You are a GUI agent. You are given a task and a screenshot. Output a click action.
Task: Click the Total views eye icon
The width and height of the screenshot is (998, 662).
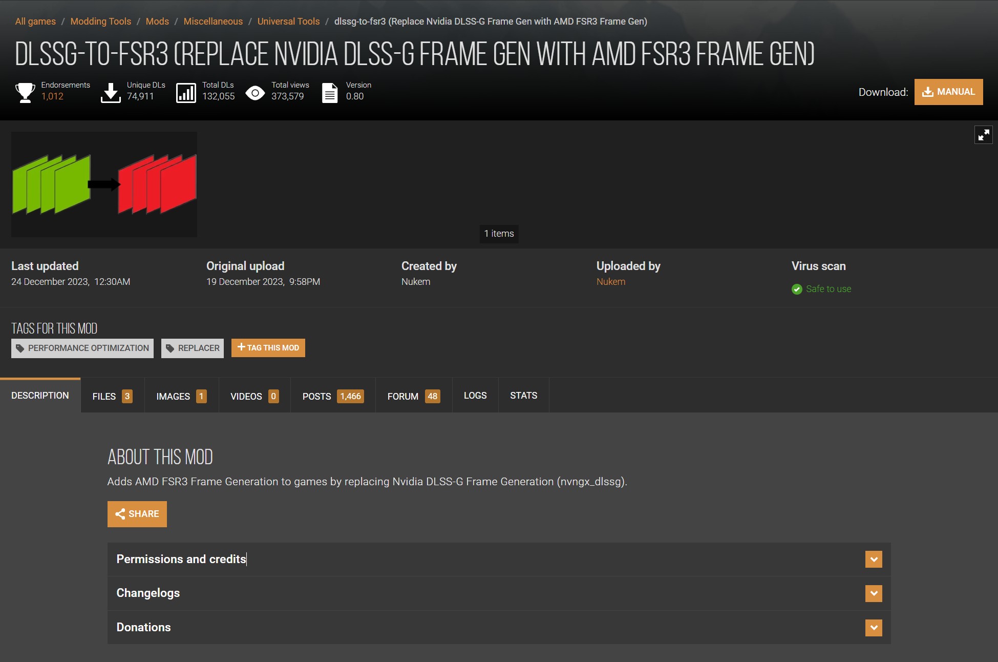click(x=255, y=93)
